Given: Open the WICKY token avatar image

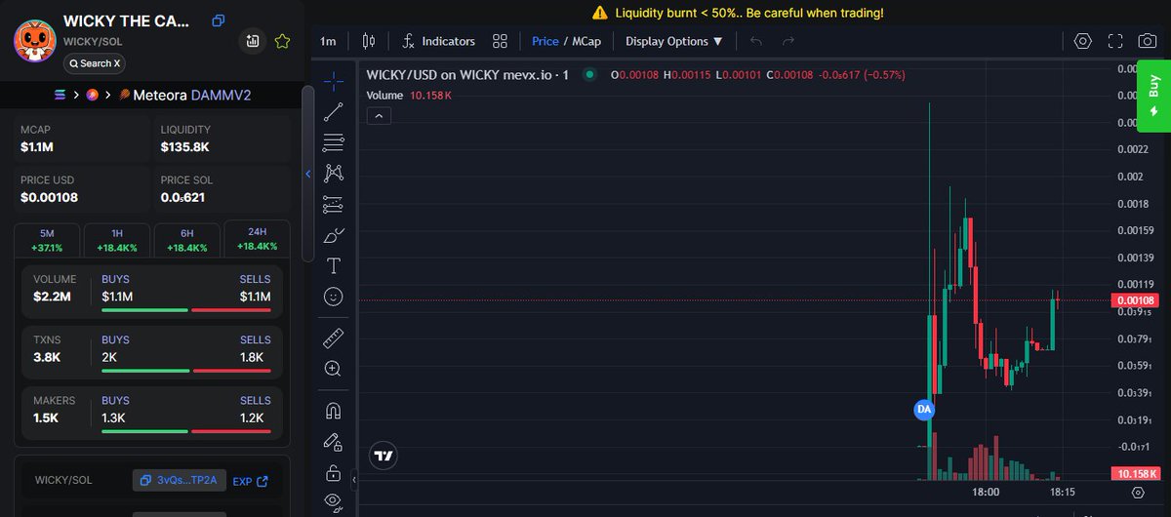Looking at the screenshot, I should tap(34, 42).
